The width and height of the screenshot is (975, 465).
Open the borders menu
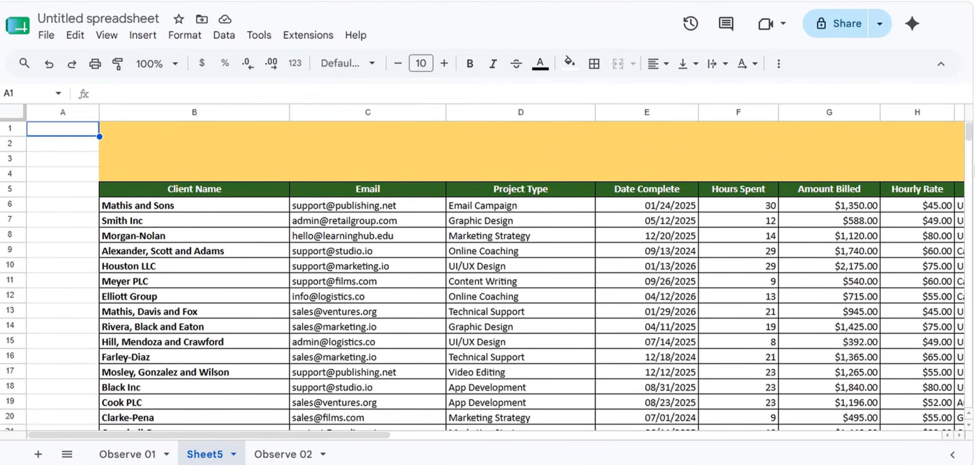[594, 64]
